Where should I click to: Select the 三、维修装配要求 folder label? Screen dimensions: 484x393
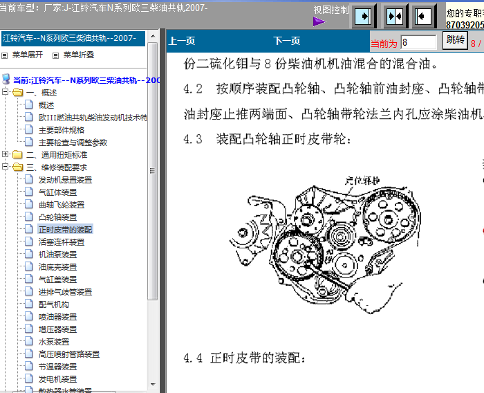(x=57, y=167)
